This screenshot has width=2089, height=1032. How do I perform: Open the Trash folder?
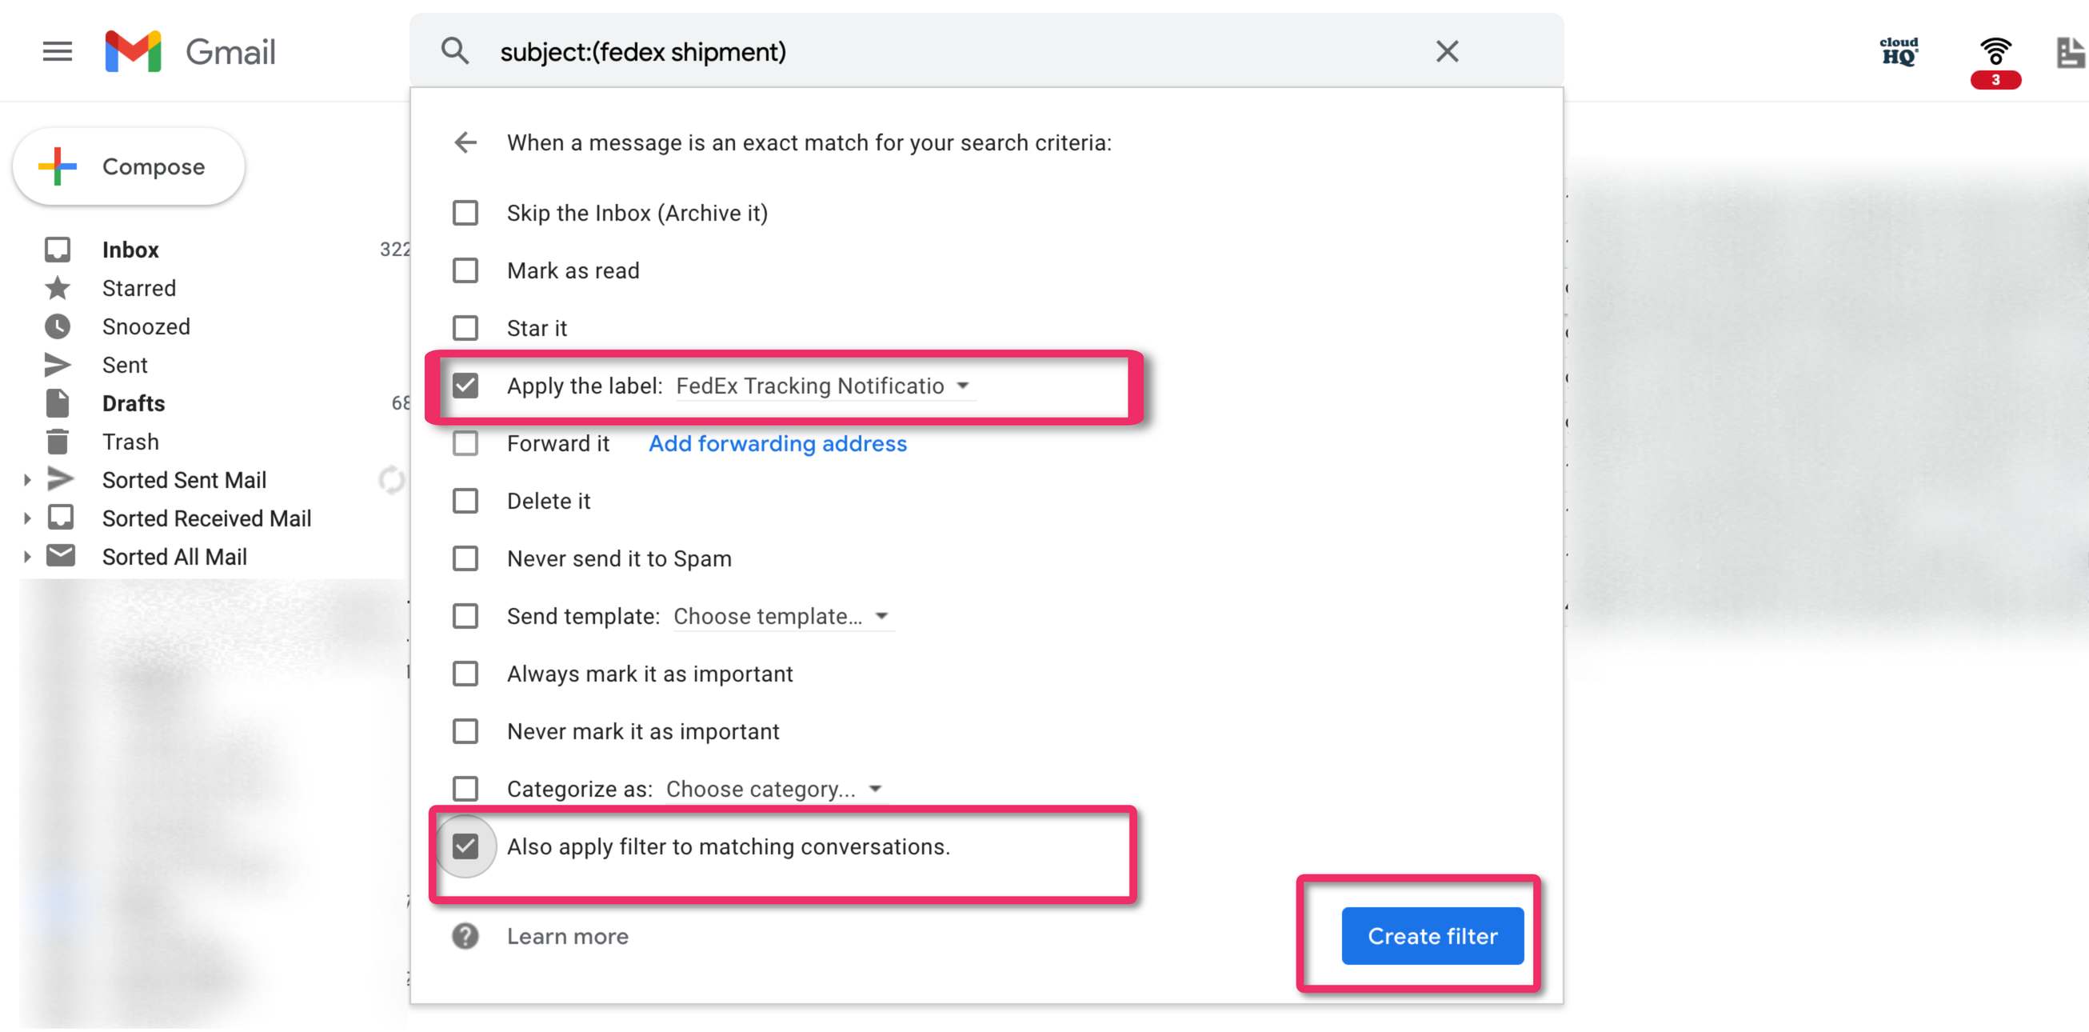tap(130, 442)
